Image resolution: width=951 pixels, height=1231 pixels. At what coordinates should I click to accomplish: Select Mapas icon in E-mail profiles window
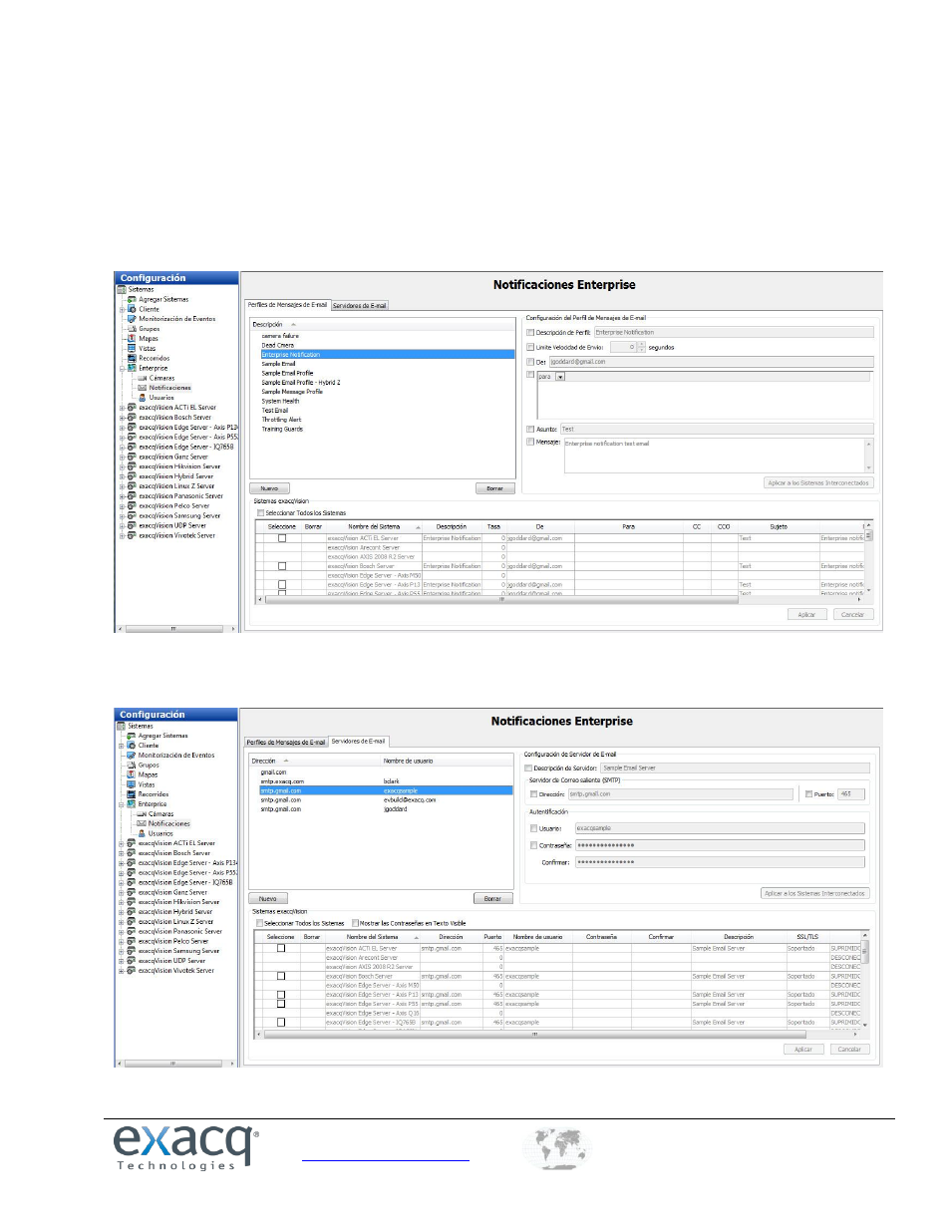(x=132, y=339)
